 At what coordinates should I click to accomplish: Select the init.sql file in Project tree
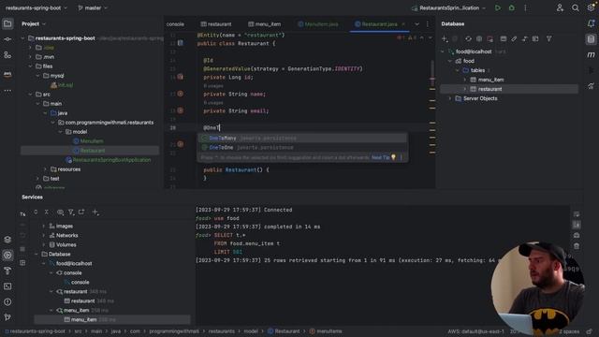tap(62, 85)
